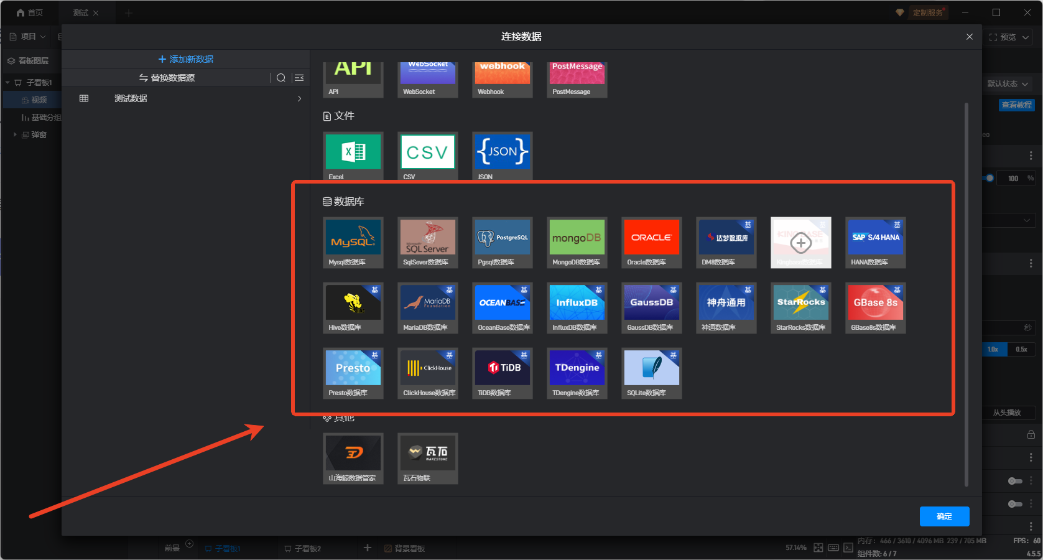The image size is (1043, 560).
Task: Open the 背景看板 bottom tab
Action: coord(405,549)
